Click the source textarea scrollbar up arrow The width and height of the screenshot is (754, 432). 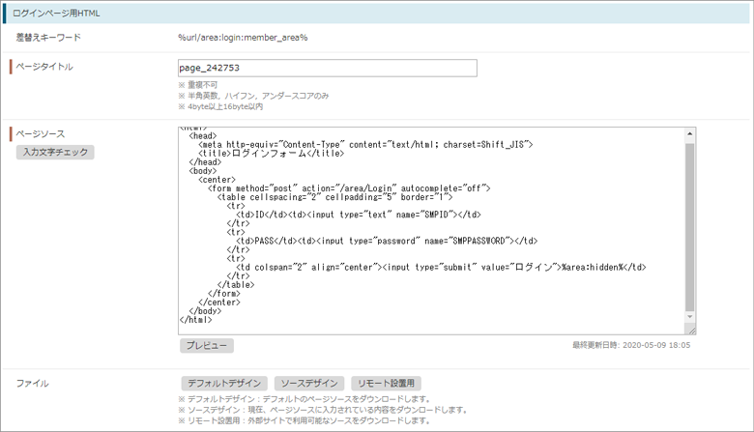(689, 133)
